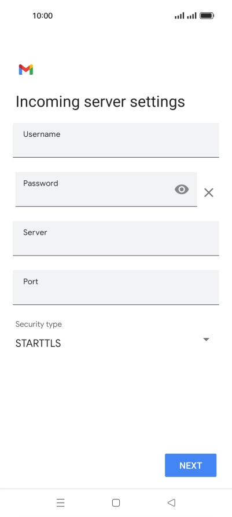Focus the Password input field
Screen dimensions: 232x517
[x=106, y=190]
